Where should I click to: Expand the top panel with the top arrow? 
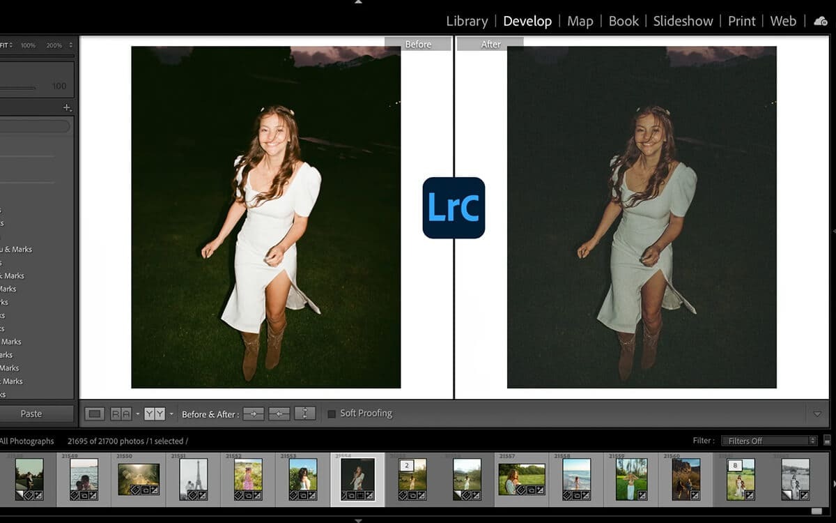(358, 3)
